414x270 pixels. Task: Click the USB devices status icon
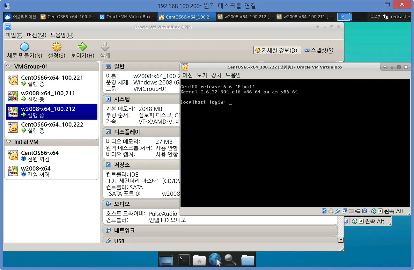[x=337, y=211]
